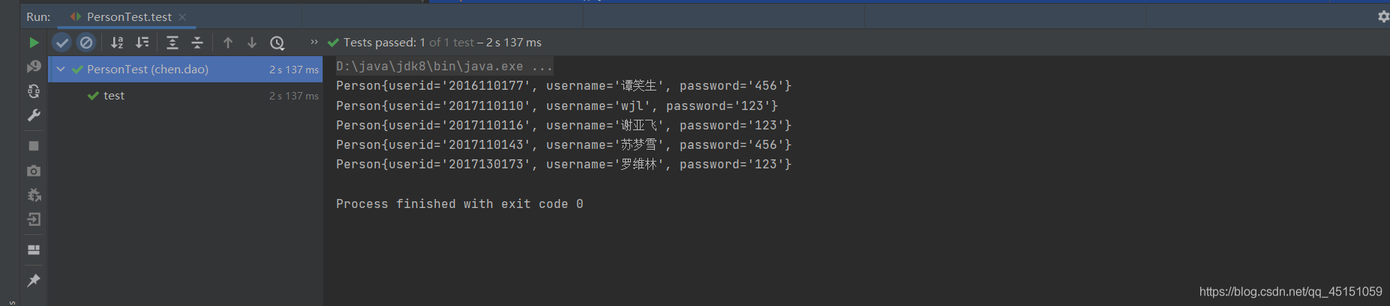Open test history clock icon

click(x=278, y=43)
